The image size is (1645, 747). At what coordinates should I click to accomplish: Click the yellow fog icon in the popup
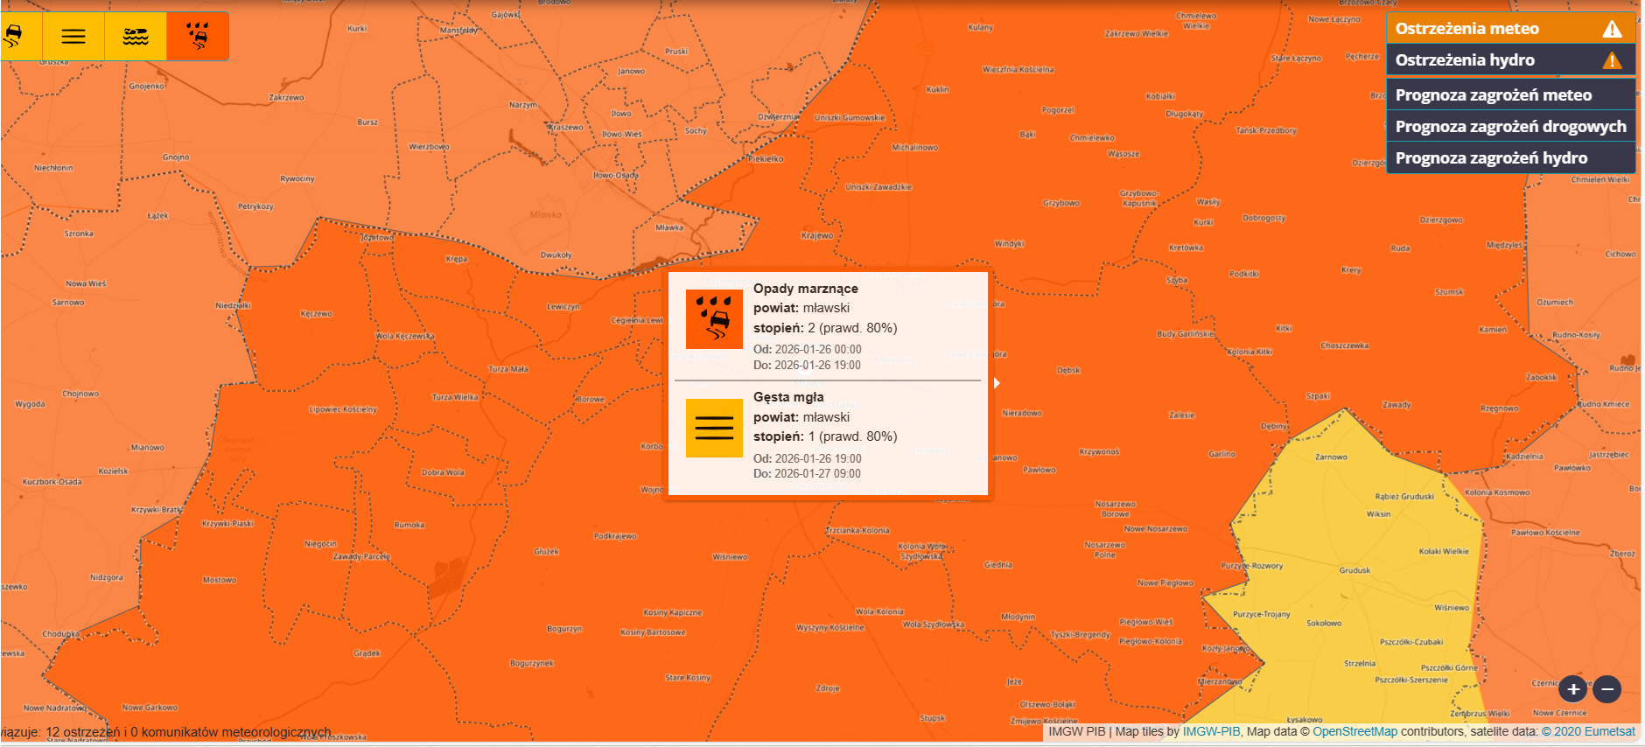[x=714, y=428]
